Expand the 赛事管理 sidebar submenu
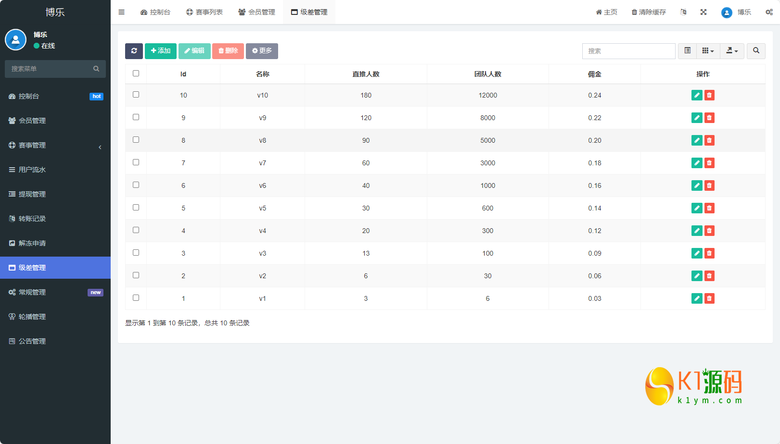This screenshot has width=780, height=444. coord(55,145)
